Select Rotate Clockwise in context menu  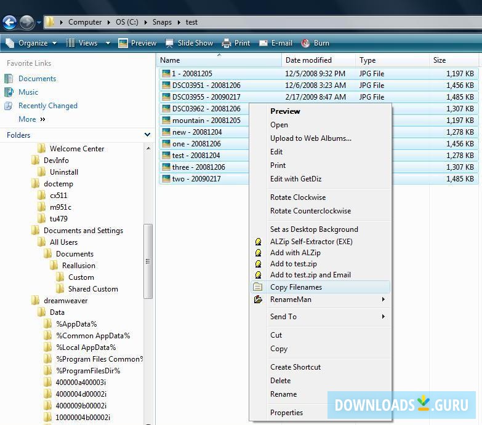298,197
